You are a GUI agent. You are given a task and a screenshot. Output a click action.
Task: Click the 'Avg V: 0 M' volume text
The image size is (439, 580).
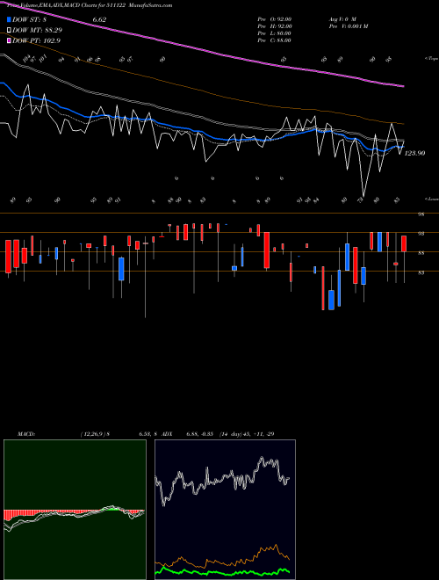[x=342, y=19]
